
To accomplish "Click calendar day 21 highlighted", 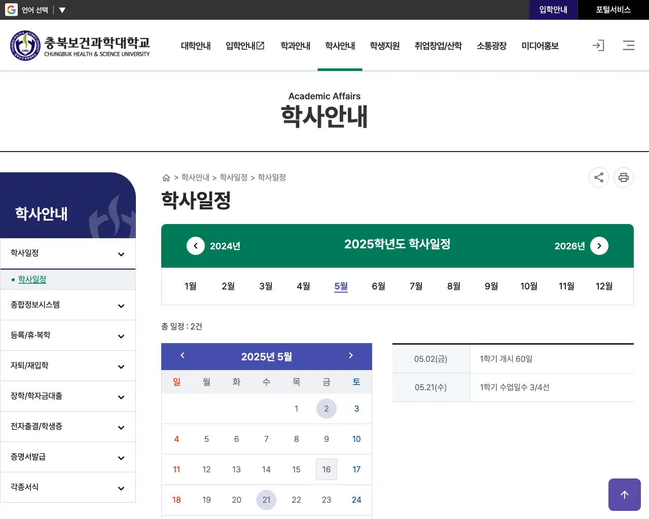I will coord(266,500).
